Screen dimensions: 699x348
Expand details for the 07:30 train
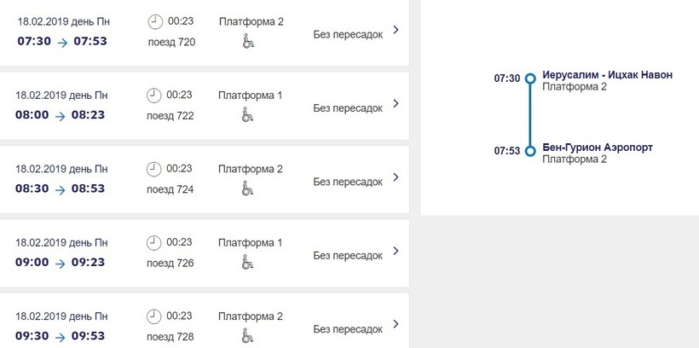396,31
